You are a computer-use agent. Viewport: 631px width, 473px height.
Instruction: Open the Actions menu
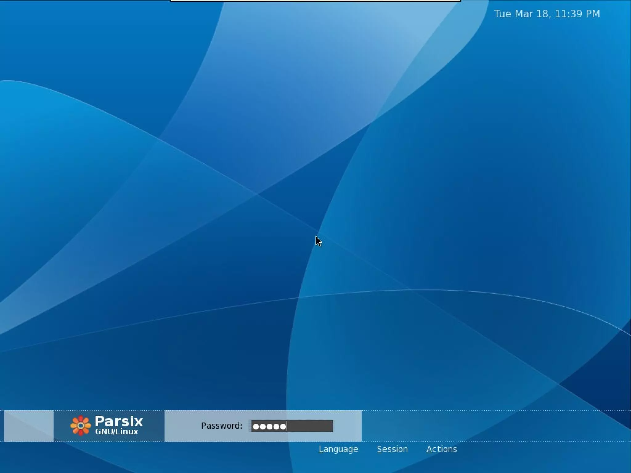442,449
